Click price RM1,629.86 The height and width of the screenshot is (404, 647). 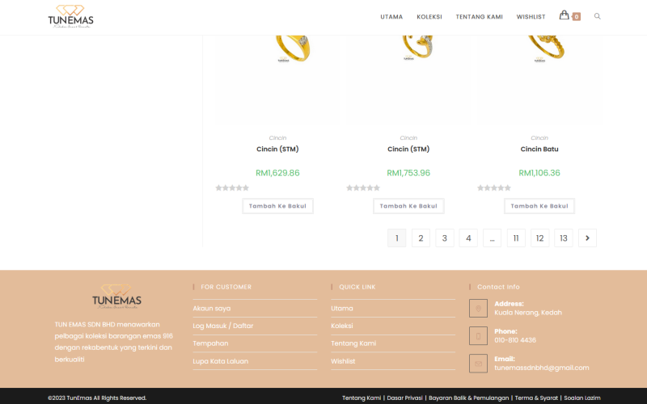[277, 173]
